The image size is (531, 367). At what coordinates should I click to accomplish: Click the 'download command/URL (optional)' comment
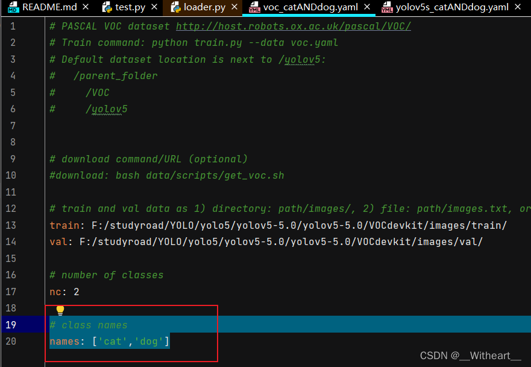point(149,159)
